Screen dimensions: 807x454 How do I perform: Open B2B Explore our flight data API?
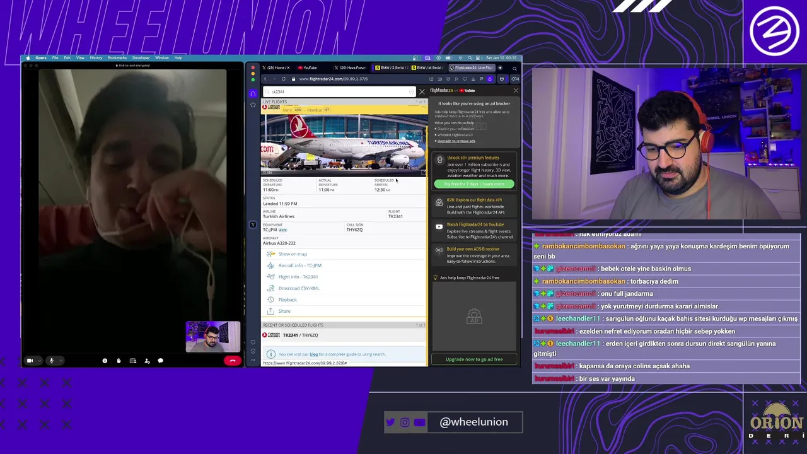tap(474, 206)
